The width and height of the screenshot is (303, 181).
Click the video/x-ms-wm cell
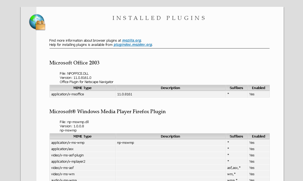tap(83, 174)
